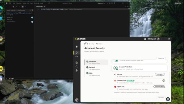Screen dimensions: 184x104
Task: Click Add Protection for OpenClaw
Action: pyautogui.click(x=159, y=87)
